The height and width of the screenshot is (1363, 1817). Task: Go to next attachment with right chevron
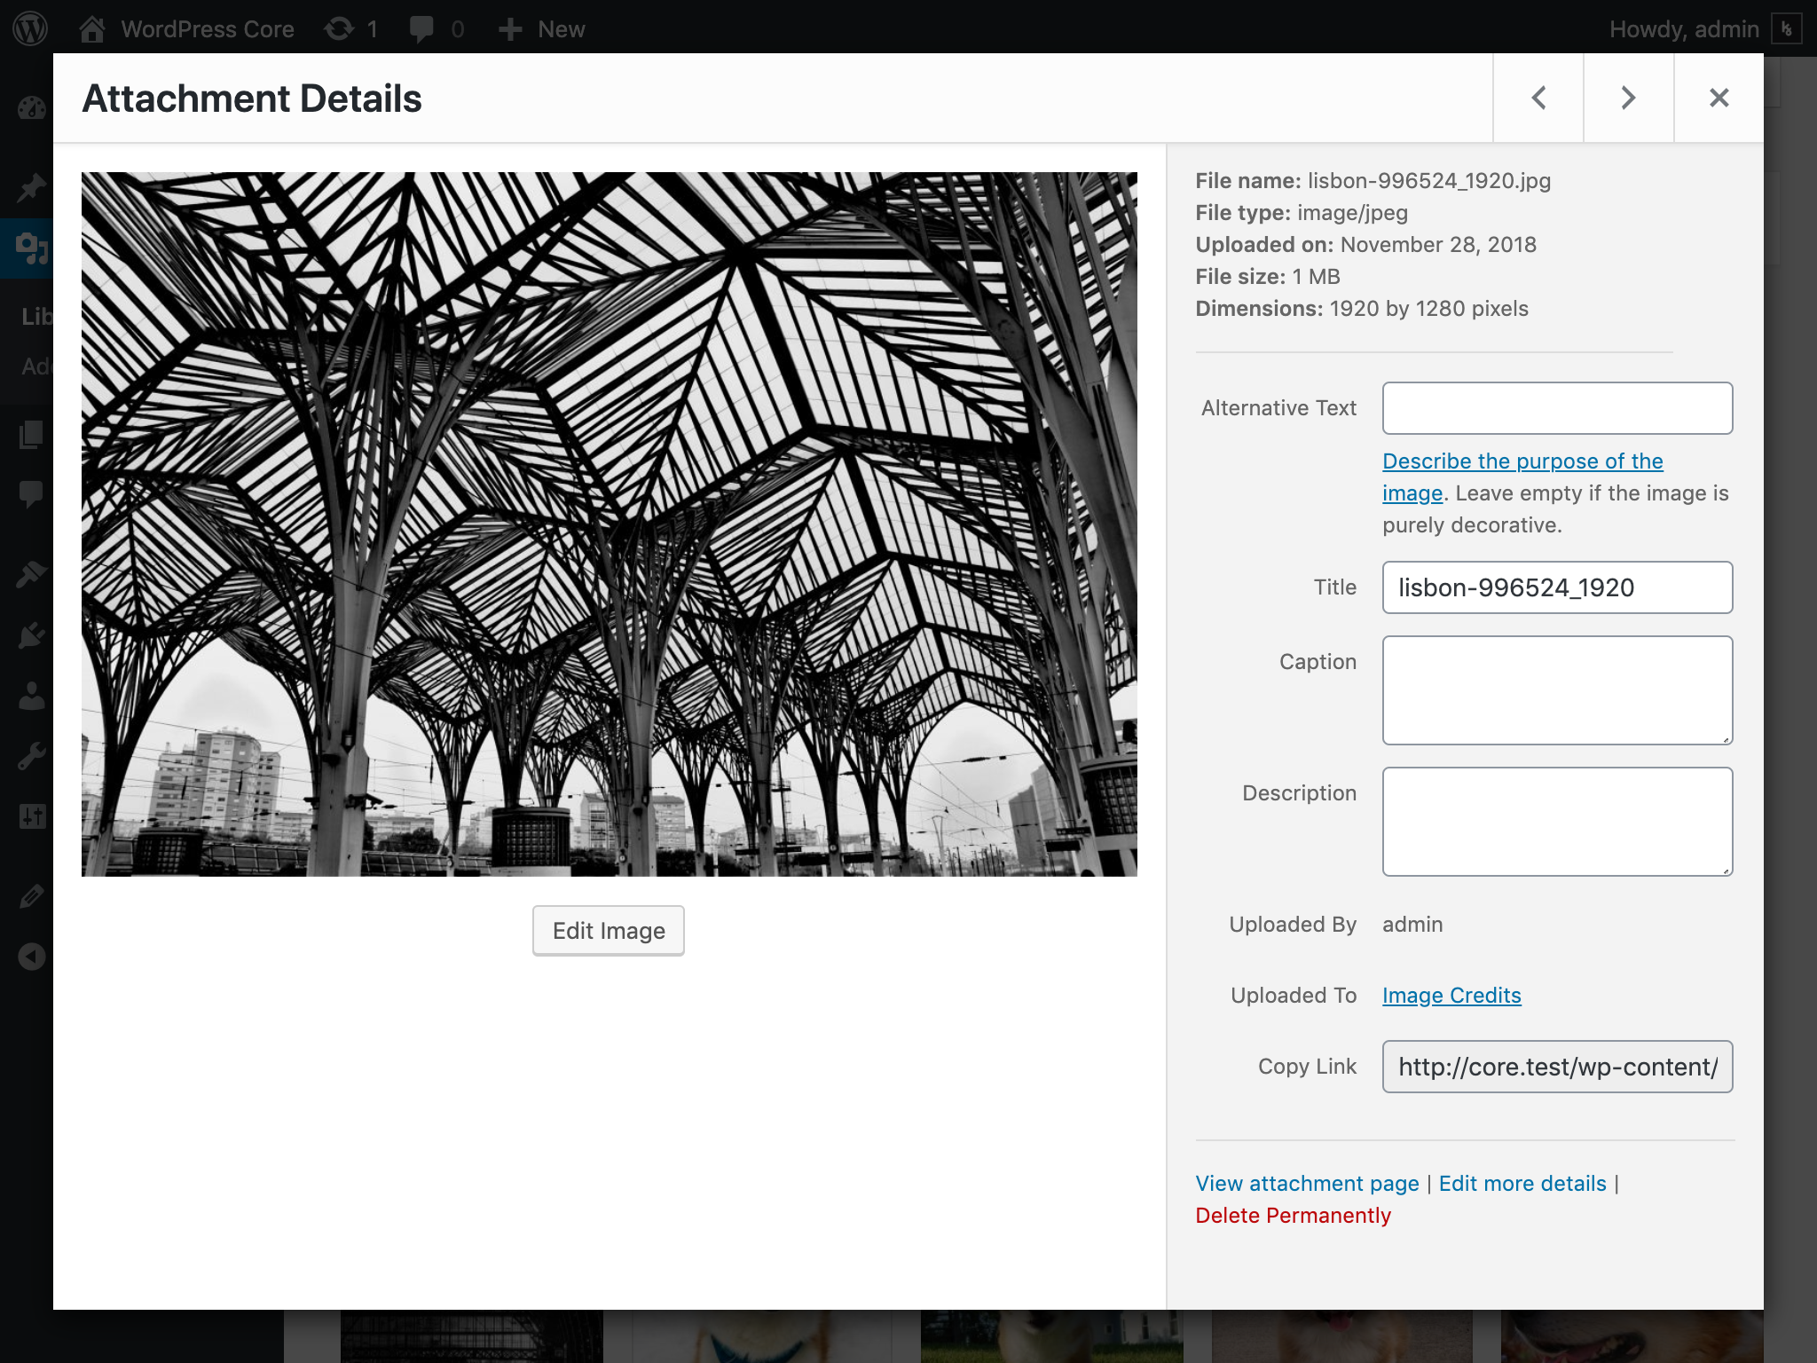[1629, 98]
